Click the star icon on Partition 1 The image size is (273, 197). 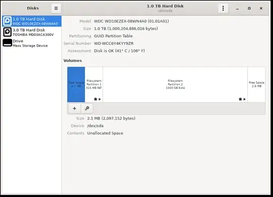96,99
